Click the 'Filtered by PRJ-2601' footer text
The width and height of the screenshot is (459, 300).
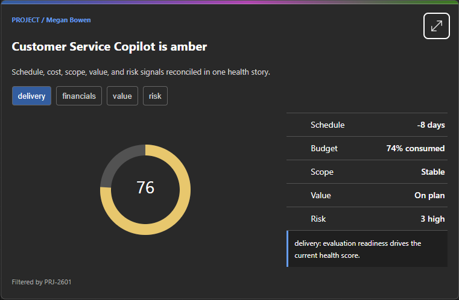click(x=42, y=282)
